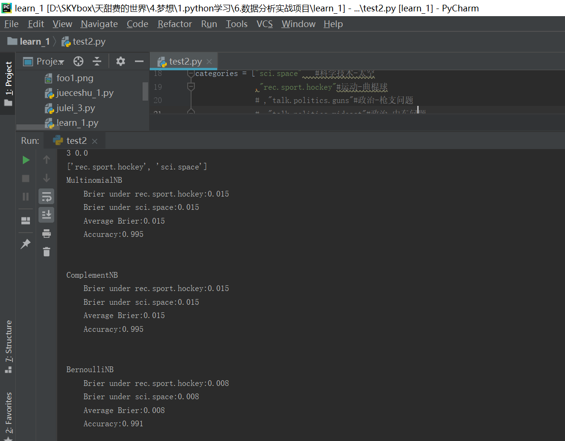Click code text "rec.sport.hockey" on line 19
This screenshot has width=565, height=441.
[x=297, y=87]
